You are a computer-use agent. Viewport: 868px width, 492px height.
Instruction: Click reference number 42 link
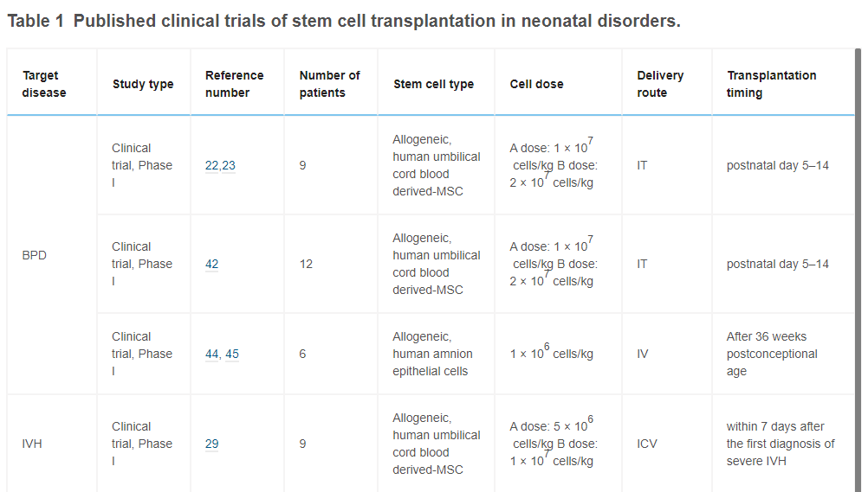tap(211, 264)
